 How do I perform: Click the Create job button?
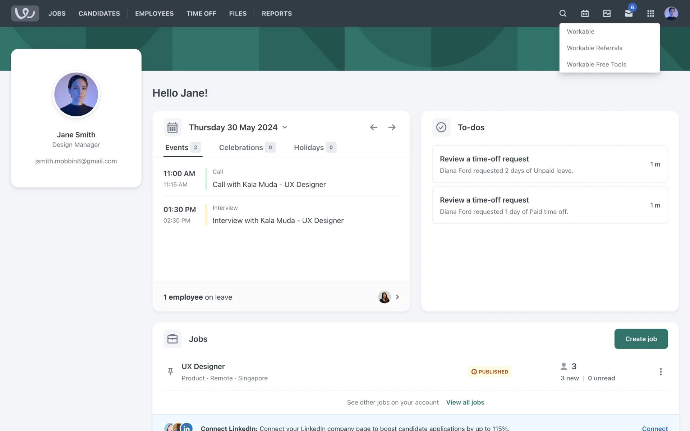[641, 339]
